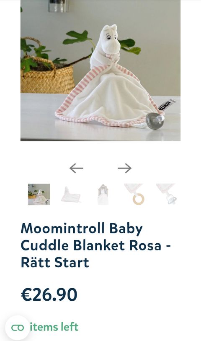Click the MUMIN label tag in photo
This screenshot has height=341, width=201.
pos(167,104)
